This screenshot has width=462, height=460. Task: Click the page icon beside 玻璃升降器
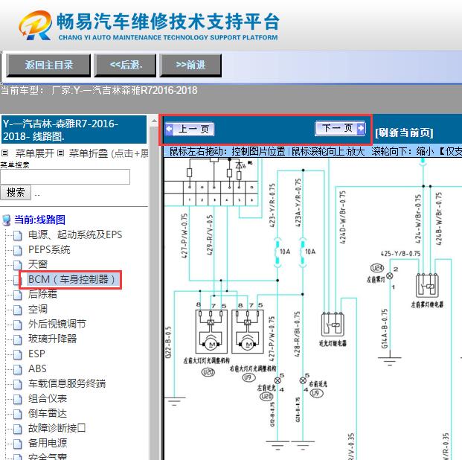(18, 339)
